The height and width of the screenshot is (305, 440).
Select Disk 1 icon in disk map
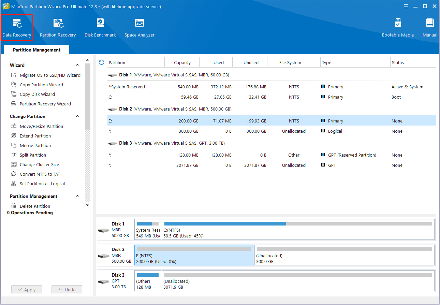pyautogui.click(x=103, y=230)
